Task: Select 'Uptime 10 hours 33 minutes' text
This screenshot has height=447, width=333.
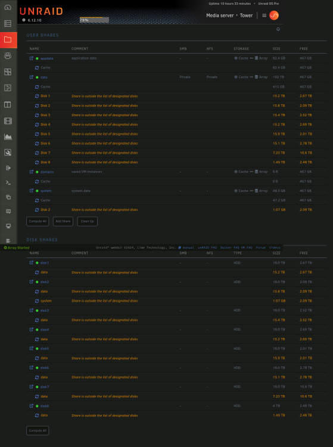Action: 229,4
